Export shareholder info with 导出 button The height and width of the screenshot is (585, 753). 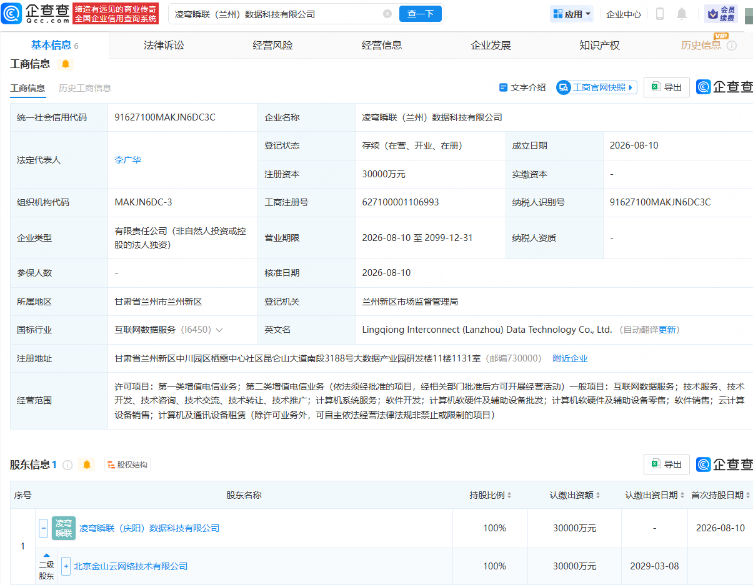point(667,465)
